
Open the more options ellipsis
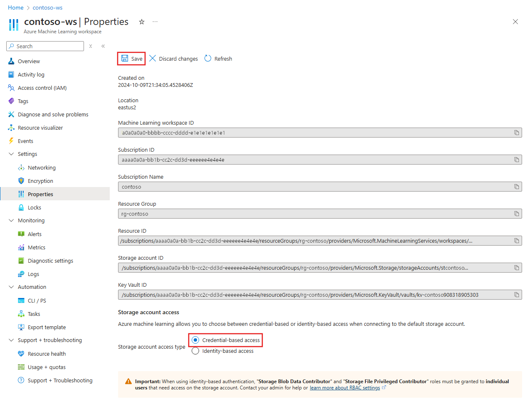coord(155,22)
